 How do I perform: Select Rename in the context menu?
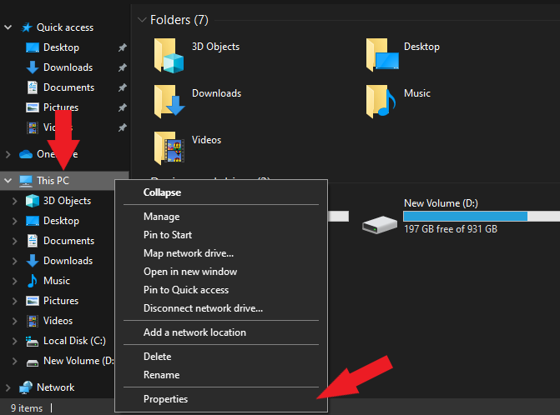tap(161, 375)
